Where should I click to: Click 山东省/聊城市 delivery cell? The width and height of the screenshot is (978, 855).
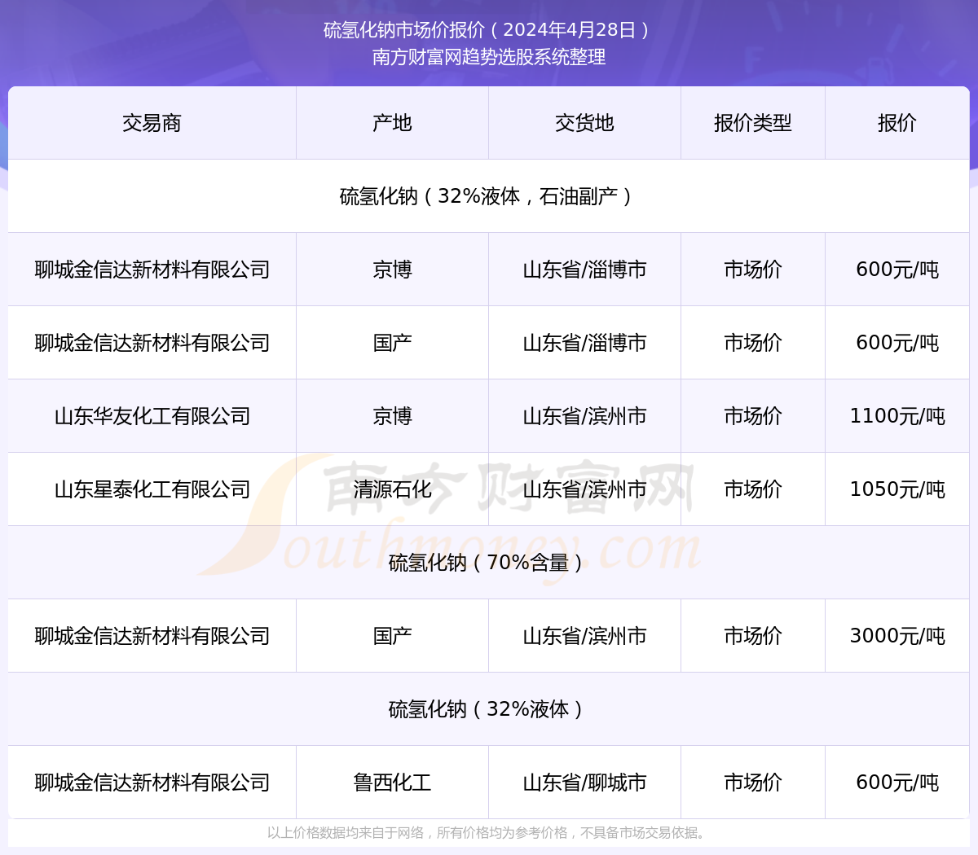[x=584, y=783]
